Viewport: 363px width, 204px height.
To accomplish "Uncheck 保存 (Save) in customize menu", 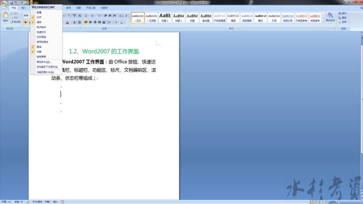I will pyautogui.click(x=46, y=22).
